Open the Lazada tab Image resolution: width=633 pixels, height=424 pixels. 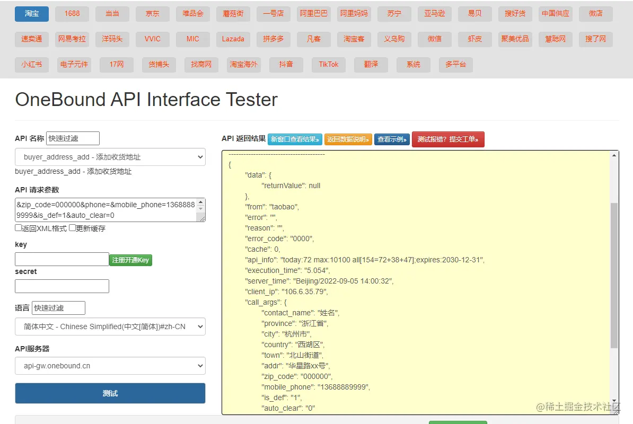click(233, 39)
